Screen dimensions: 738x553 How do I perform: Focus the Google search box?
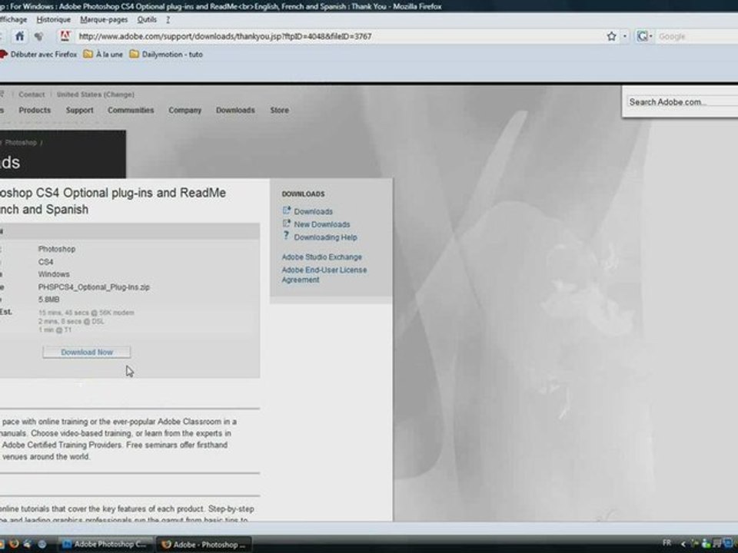coord(696,36)
